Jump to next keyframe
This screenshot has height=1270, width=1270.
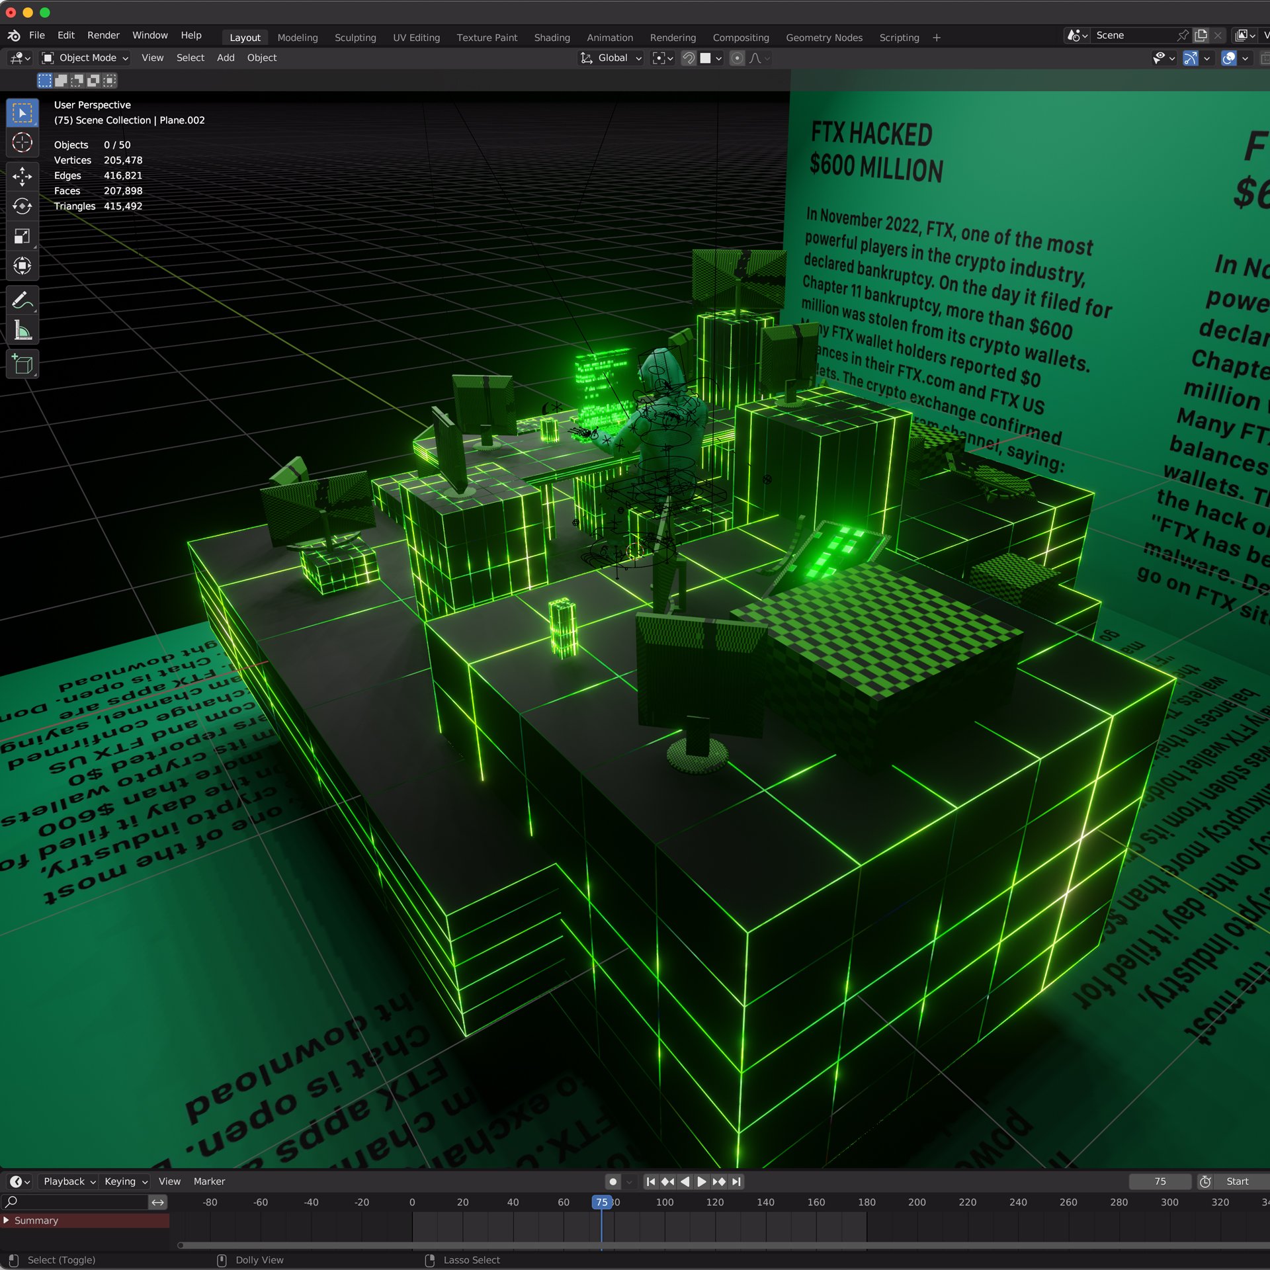(x=719, y=1181)
